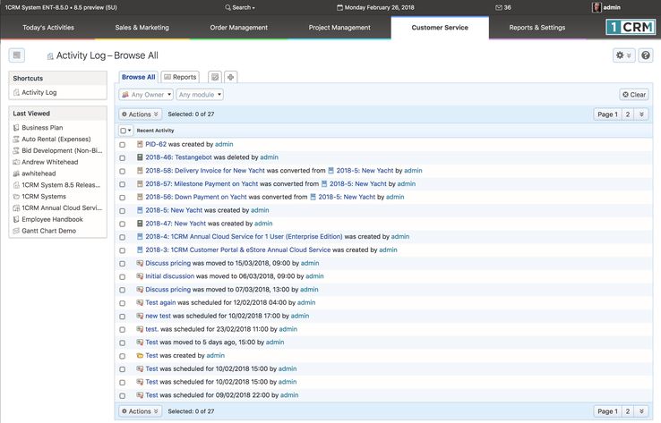Check the box for new test row
This screenshot has height=423, width=661.
(122, 317)
